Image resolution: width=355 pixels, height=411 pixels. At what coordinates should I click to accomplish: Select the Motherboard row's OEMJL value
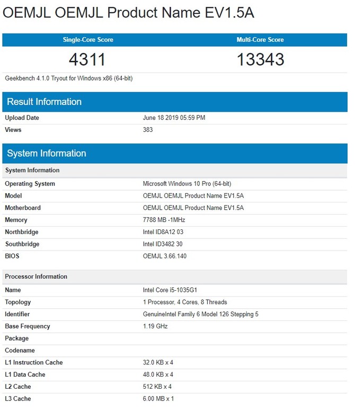pos(193,208)
